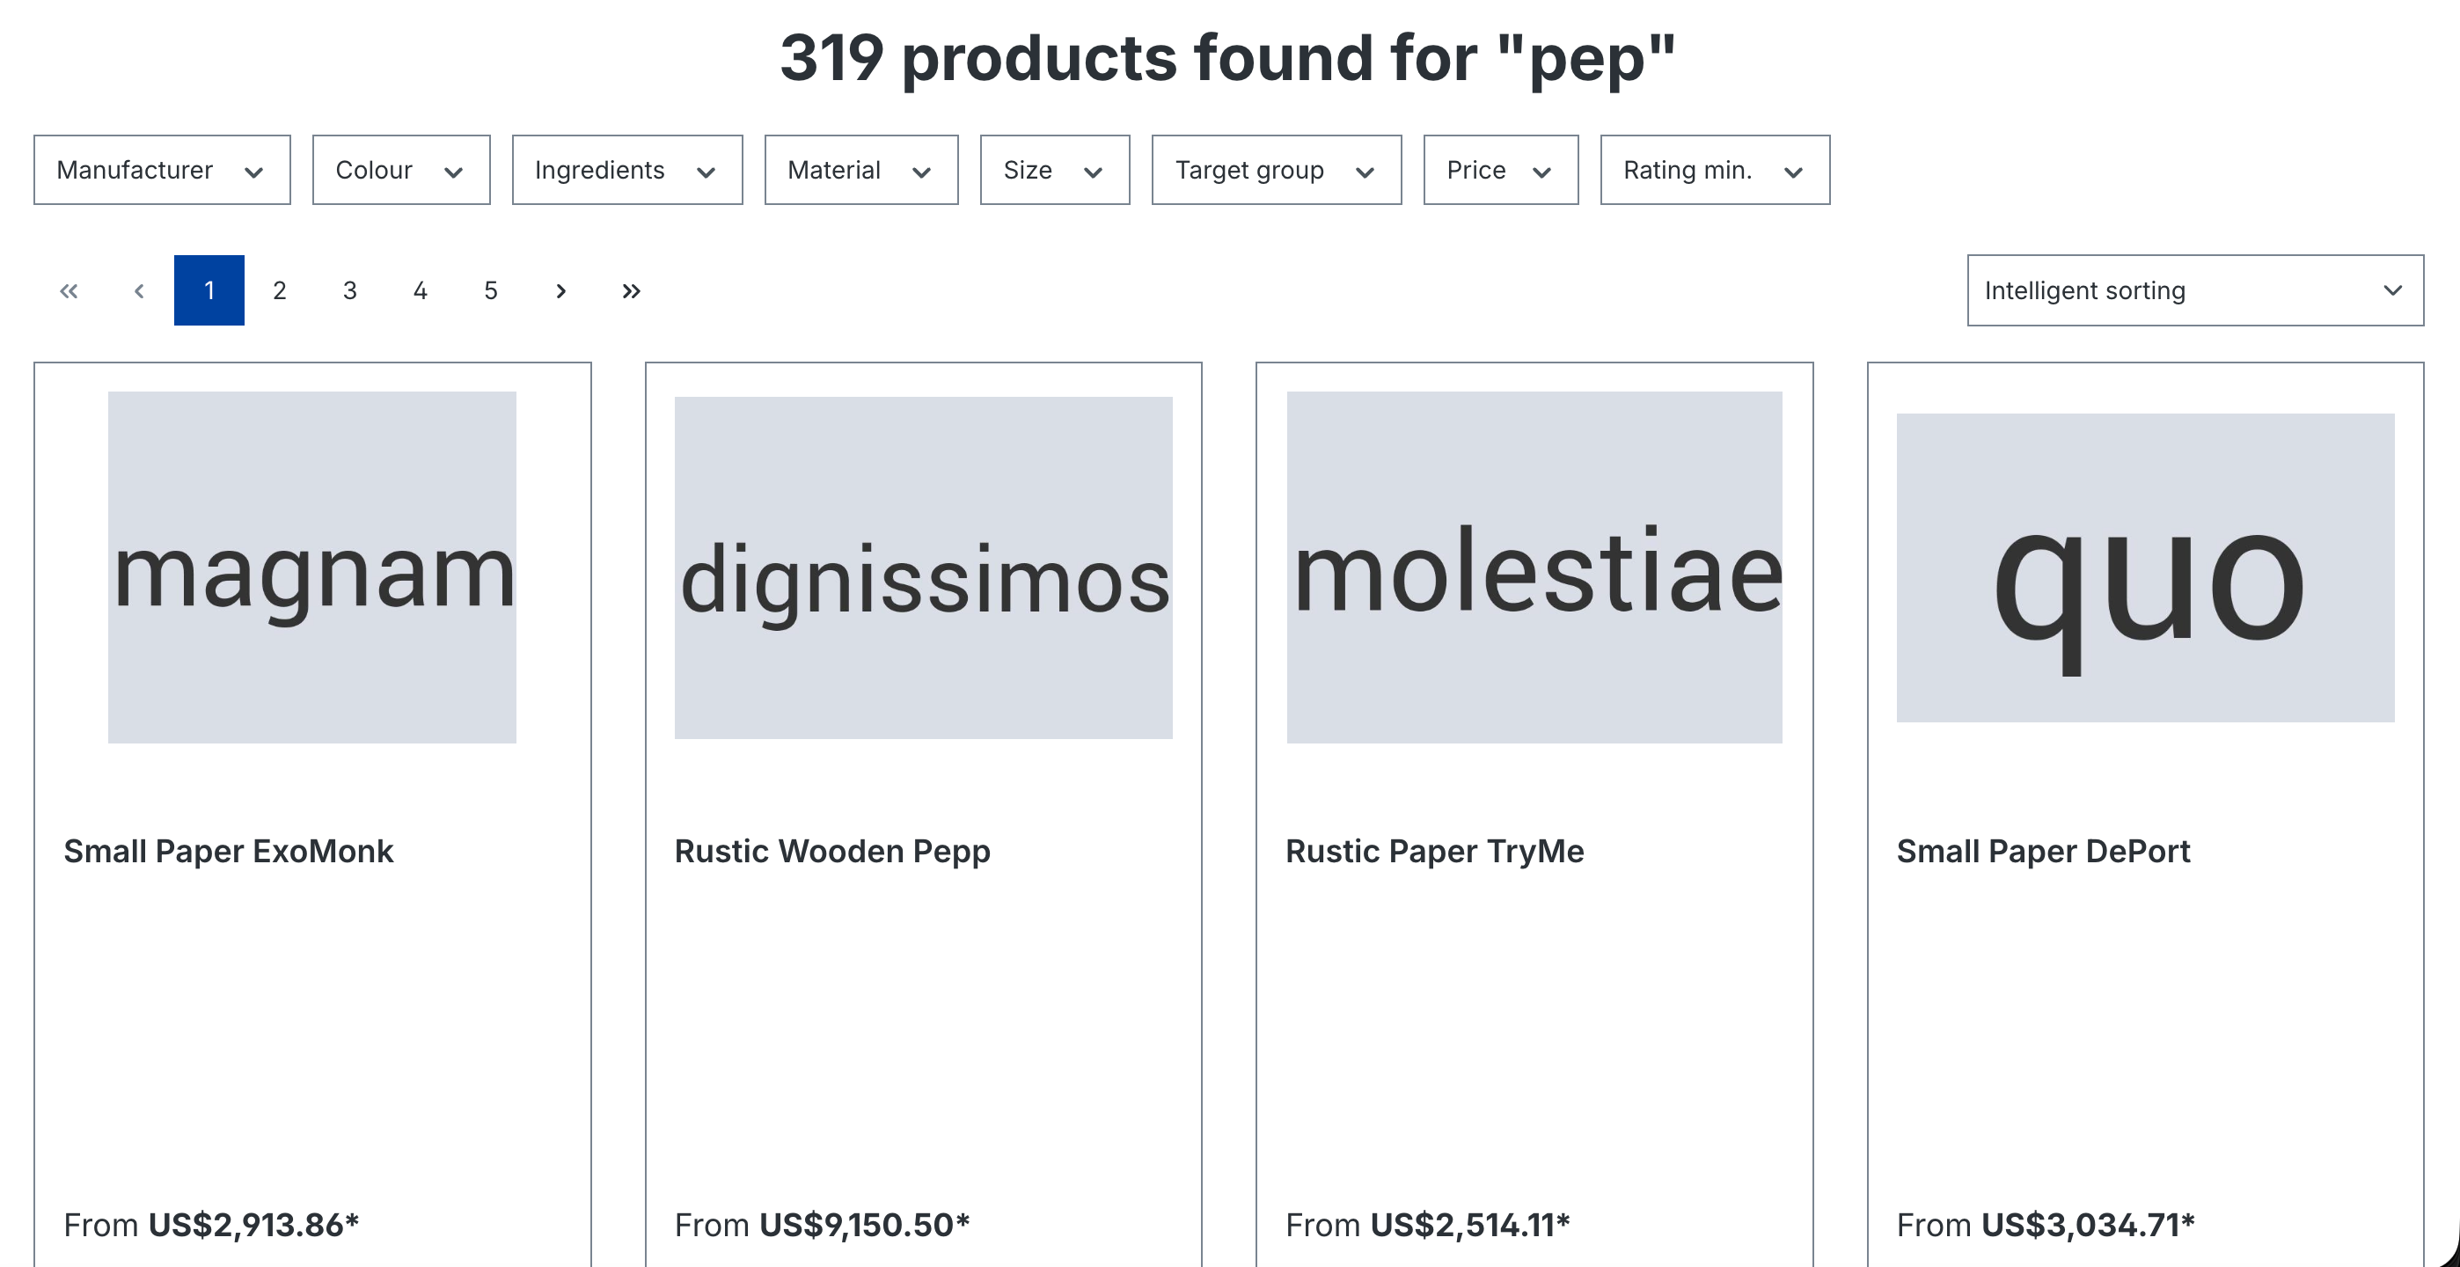The image size is (2460, 1267).
Task: Go to the next results page
Action: point(560,290)
